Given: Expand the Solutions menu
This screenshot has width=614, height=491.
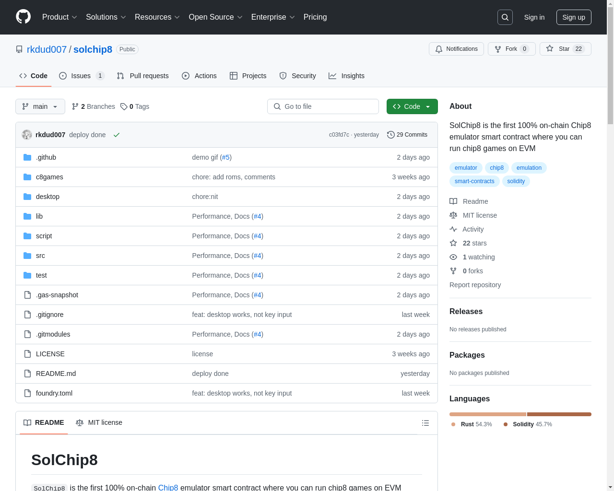Looking at the screenshot, I should click(106, 17).
